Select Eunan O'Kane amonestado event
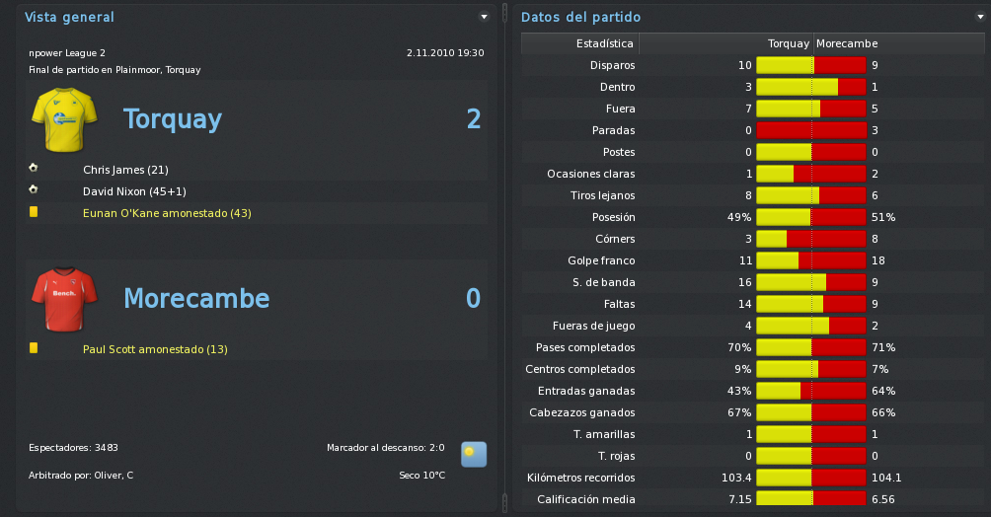991x517 pixels. coord(167,213)
